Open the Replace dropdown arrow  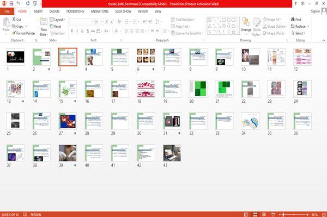pos(308,27)
